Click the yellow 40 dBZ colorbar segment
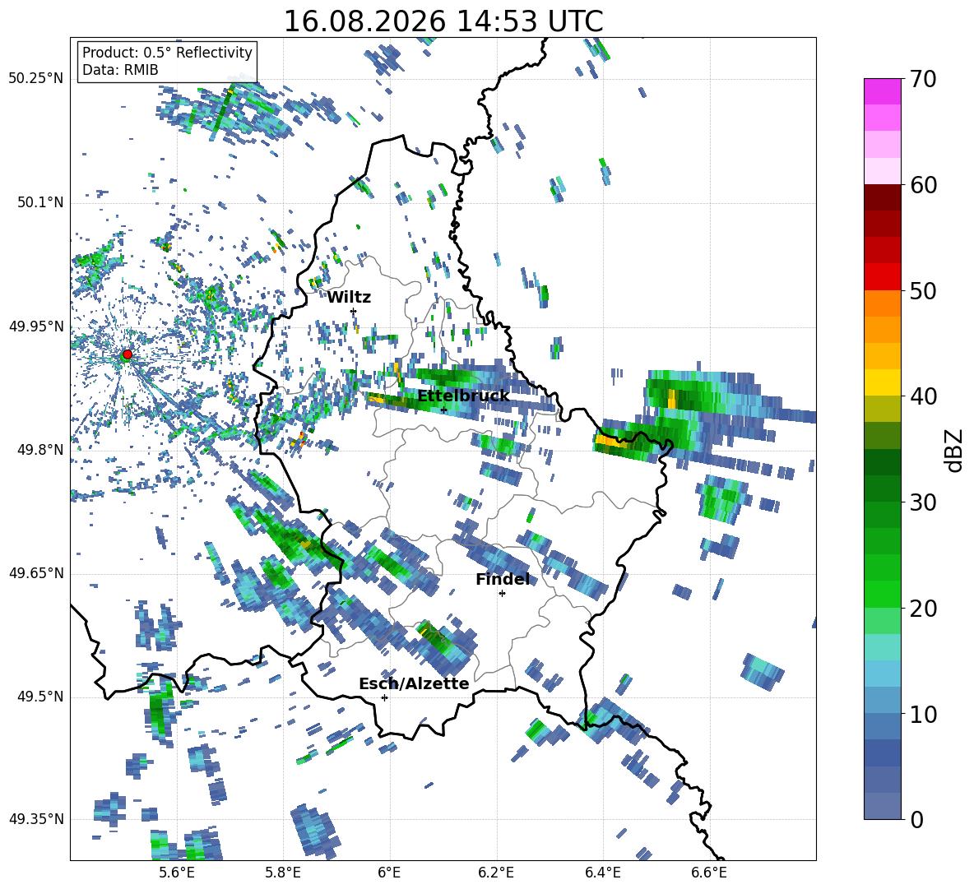 tap(882, 382)
